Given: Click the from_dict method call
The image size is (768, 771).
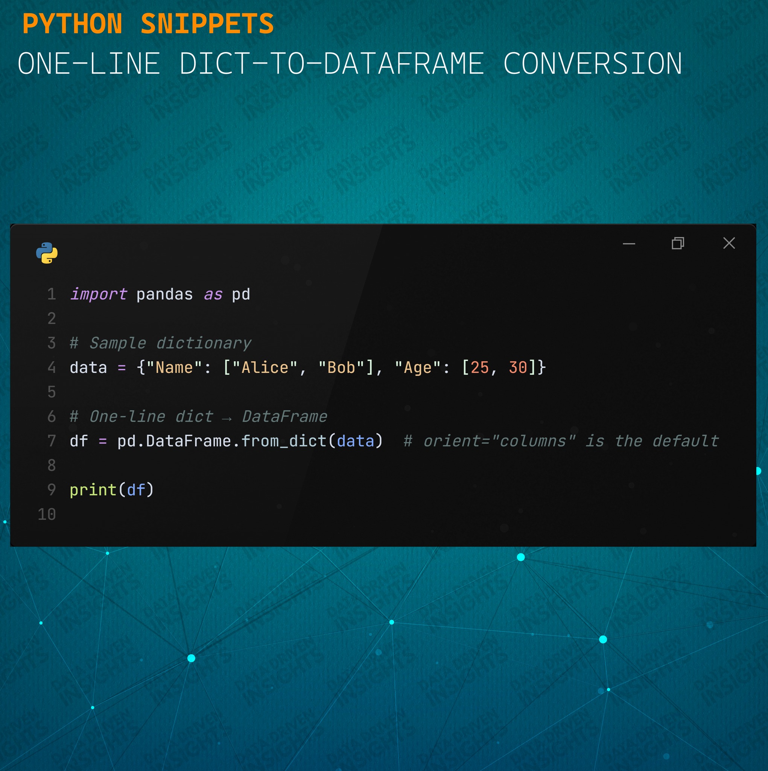Looking at the screenshot, I should point(284,441).
